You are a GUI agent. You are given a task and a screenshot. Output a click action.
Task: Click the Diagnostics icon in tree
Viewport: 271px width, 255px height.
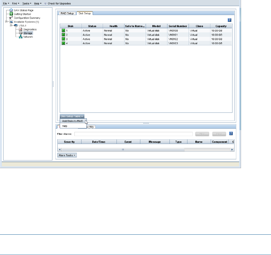point(21,29)
